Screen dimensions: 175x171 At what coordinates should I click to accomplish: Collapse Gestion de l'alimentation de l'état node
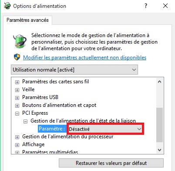25,121
